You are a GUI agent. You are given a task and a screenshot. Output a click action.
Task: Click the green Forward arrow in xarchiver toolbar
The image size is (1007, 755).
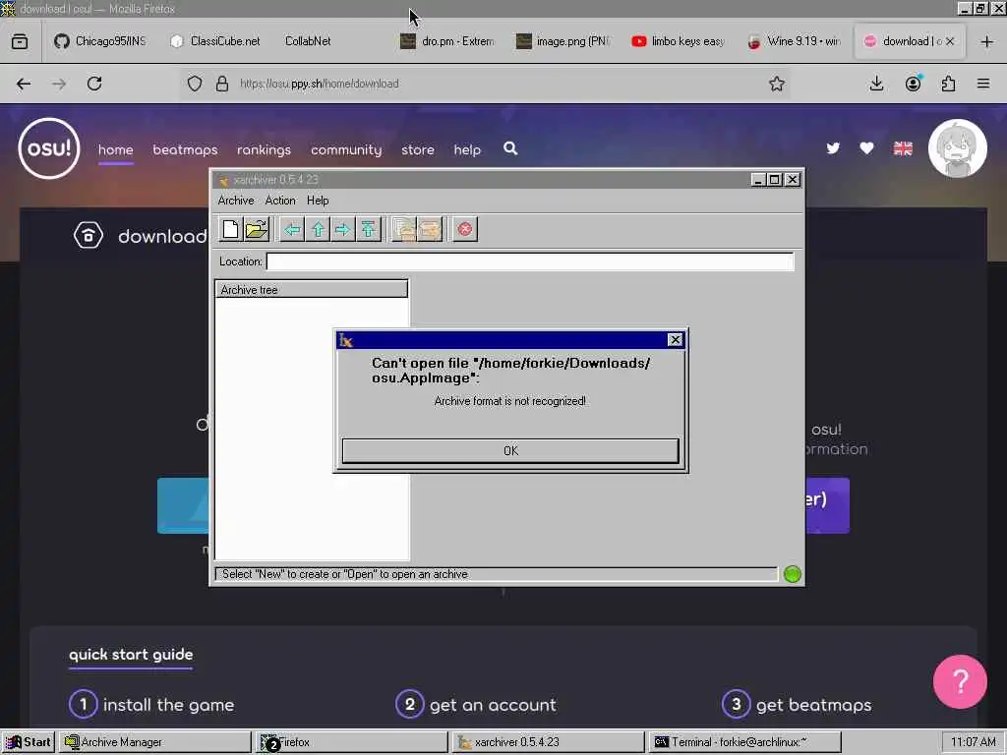343,229
